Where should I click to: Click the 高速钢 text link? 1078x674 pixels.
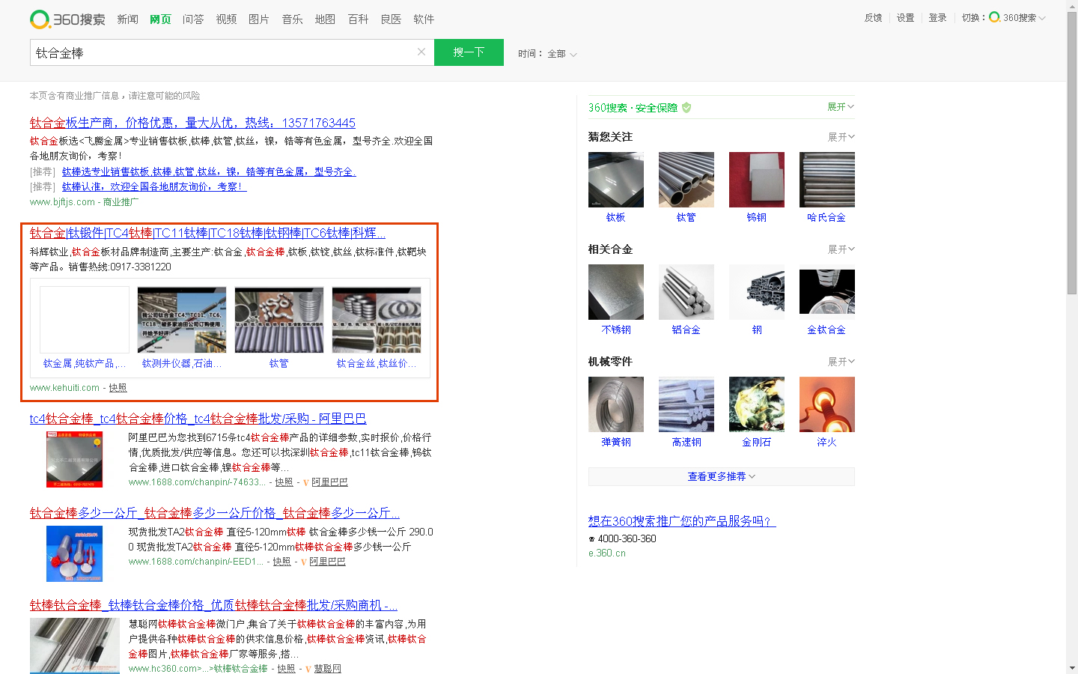[686, 442]
